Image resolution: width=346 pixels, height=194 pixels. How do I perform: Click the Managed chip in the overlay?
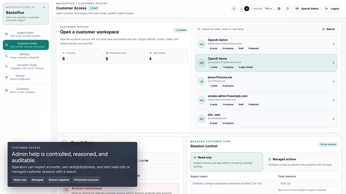37,180
